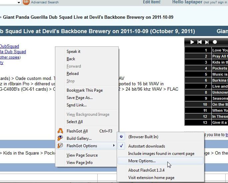This screenshot has width=228, height=183.
Task: Open the DubSquad link
Action: click(9, 46)
